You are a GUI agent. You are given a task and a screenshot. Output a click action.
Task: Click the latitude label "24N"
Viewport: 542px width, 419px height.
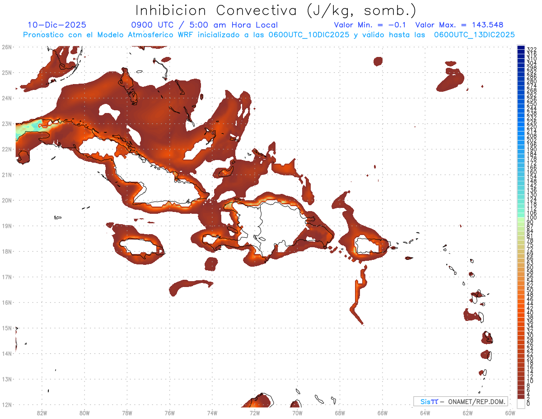pyautogui.click(x=7, y=98)
